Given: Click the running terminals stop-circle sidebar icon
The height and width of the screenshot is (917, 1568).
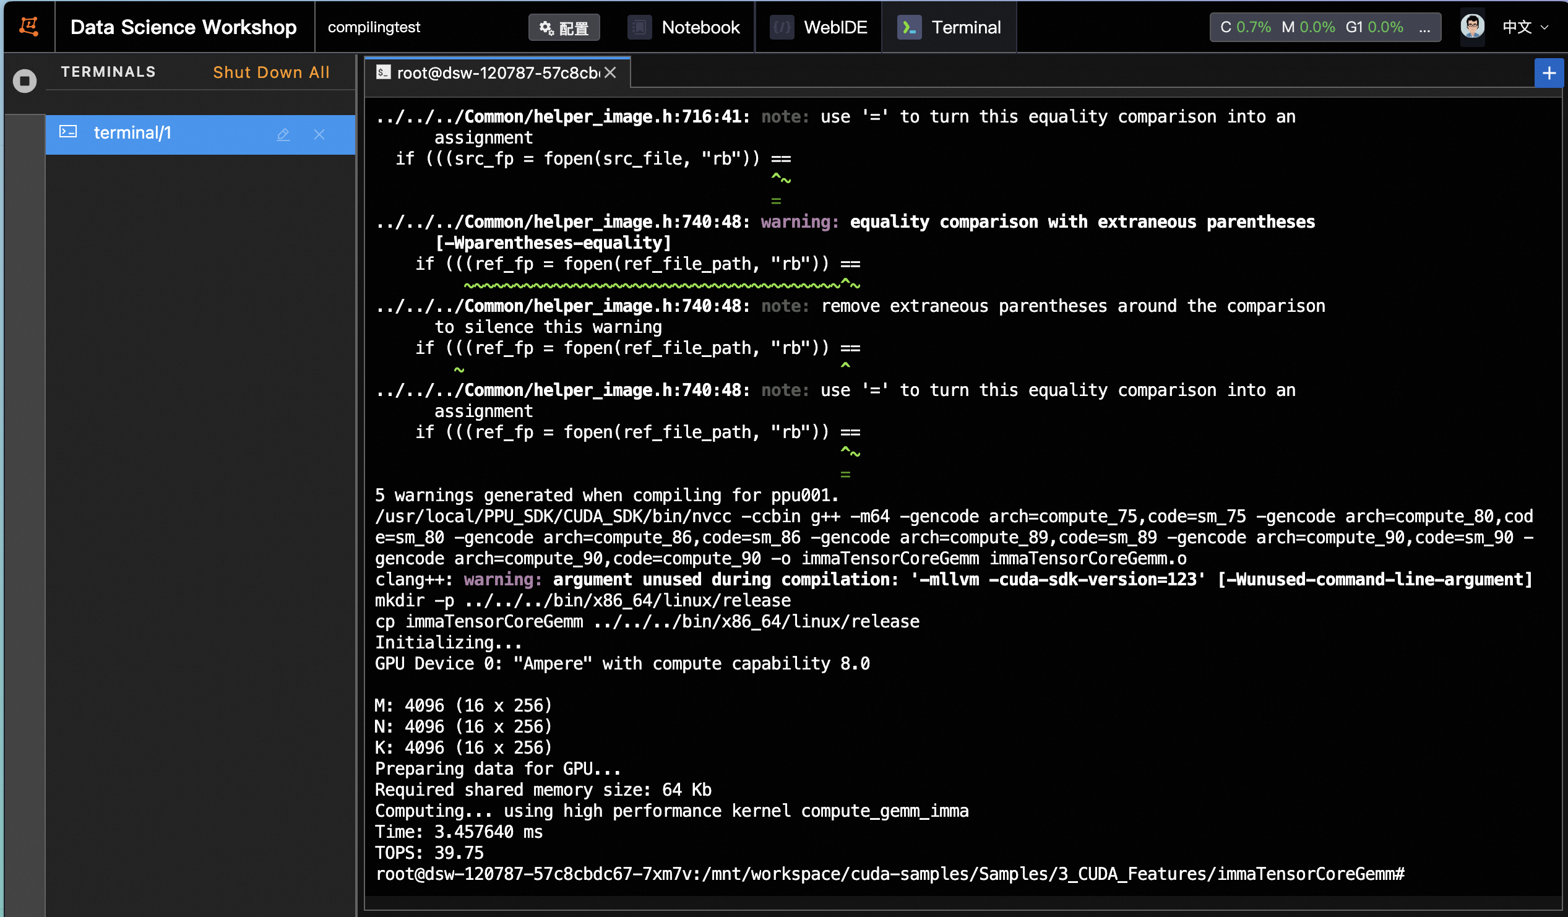Looking at the screenshot, I should [x=25, y=81].
